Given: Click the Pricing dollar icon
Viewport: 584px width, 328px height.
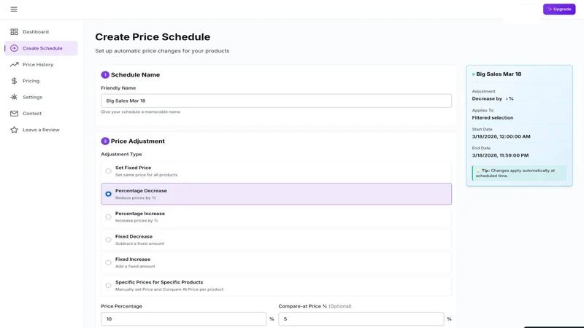Looking at the screenshot, I should [x=14, y=81].
